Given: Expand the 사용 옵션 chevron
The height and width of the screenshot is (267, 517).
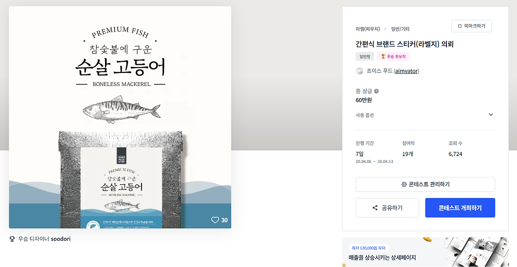Looking at the screenshot, I should click(x=491, y=115).
